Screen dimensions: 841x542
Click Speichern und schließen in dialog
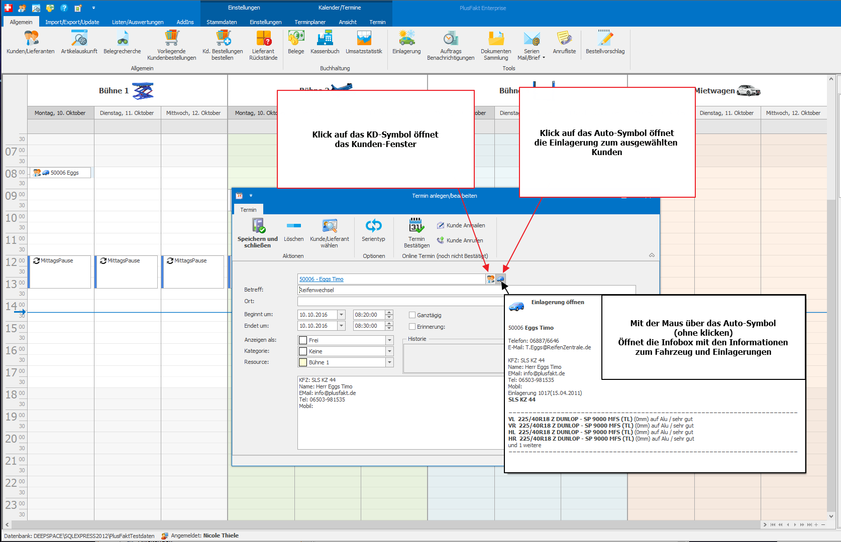pyautogui.click(x=258, y=233)
